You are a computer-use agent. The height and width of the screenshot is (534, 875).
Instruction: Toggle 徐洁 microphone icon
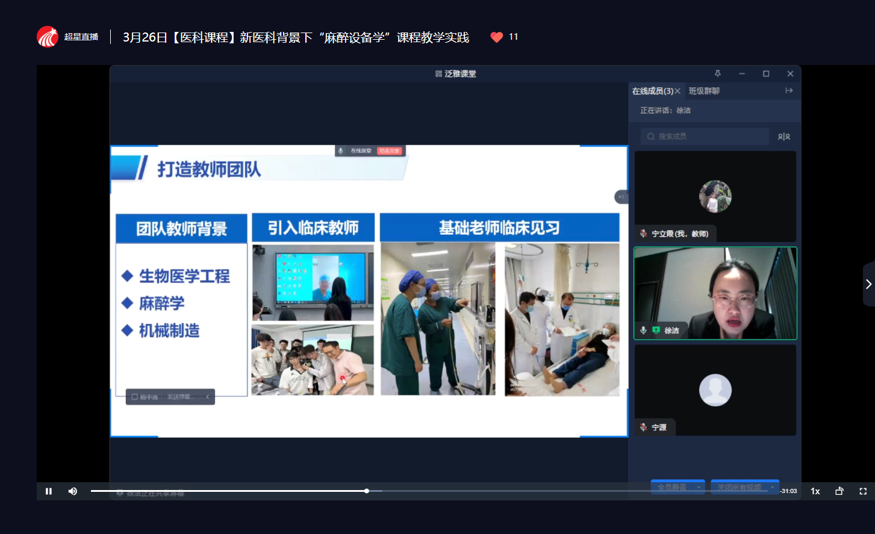point(643,330)
